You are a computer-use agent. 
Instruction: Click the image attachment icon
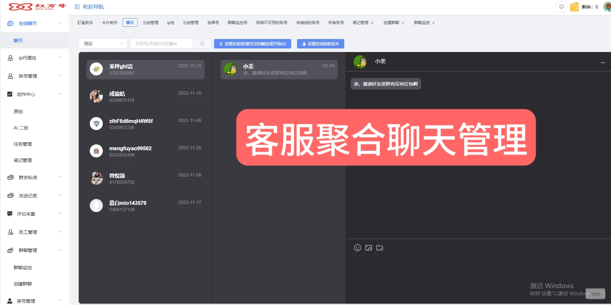369,247
